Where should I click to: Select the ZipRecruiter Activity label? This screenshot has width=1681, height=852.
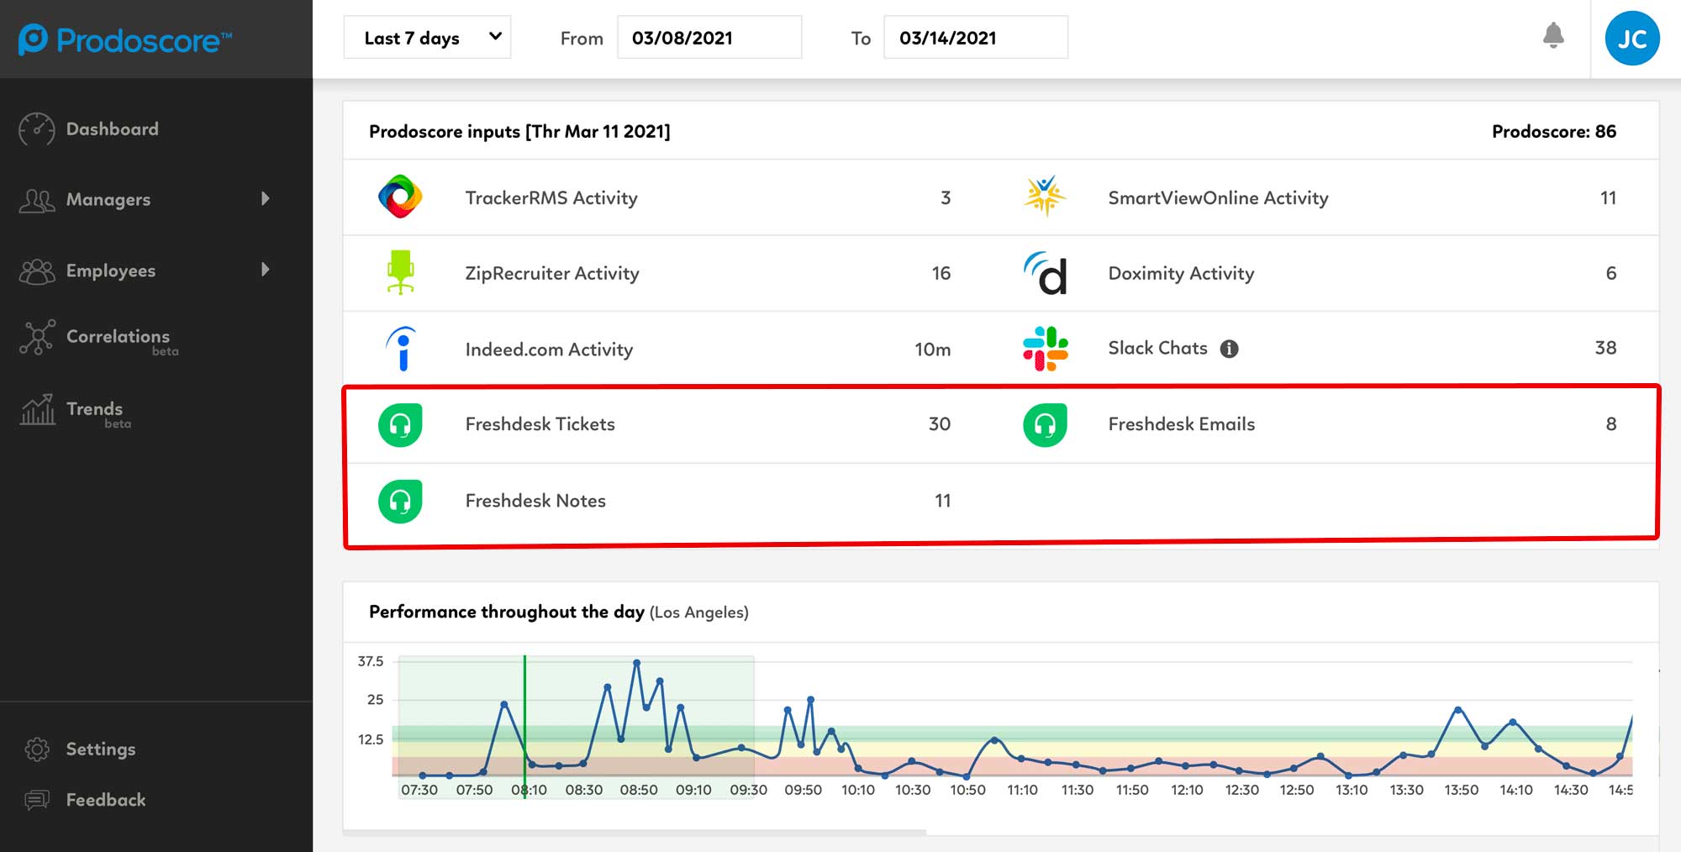coord(552,274)
